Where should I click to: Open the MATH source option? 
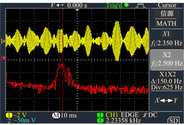167,23
